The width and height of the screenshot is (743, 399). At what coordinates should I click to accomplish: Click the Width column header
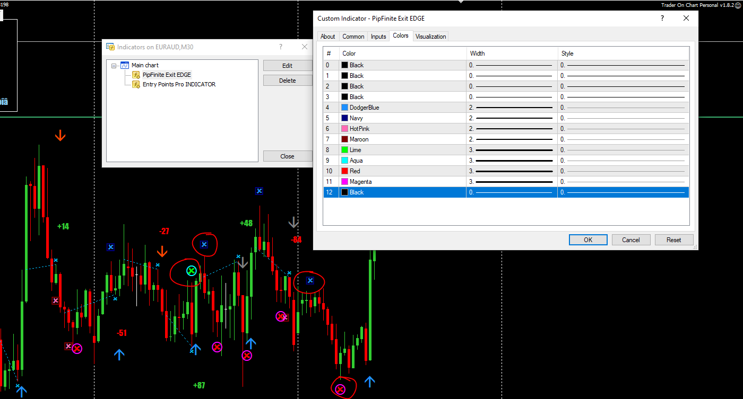[512, 54]
